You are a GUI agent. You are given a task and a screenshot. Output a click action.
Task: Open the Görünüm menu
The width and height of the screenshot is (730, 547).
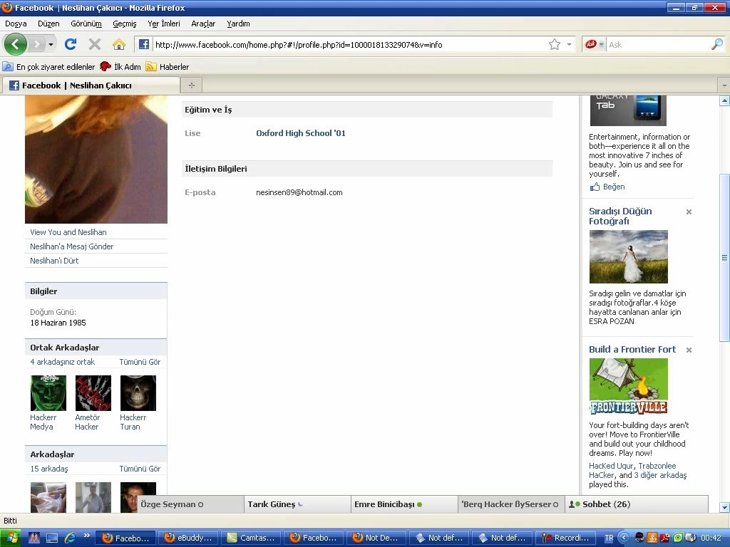(86, 24)
